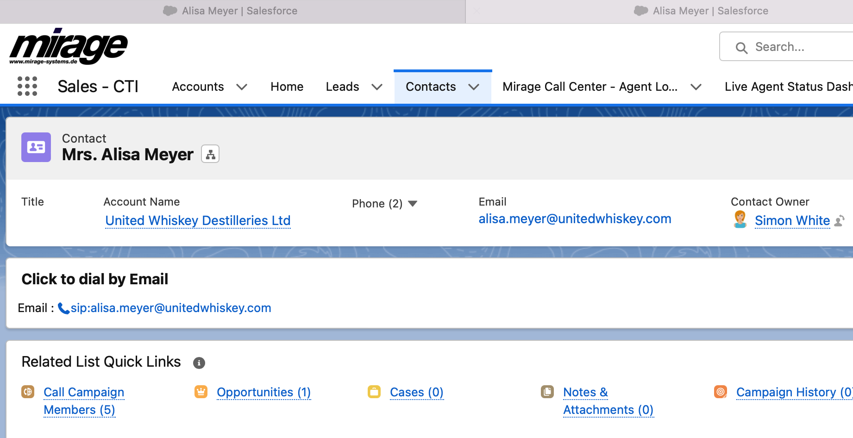This screenshot has width=853, height=438.
Task: Click the Mrs. Alisa Meyer heading
Action: [128, 154]
